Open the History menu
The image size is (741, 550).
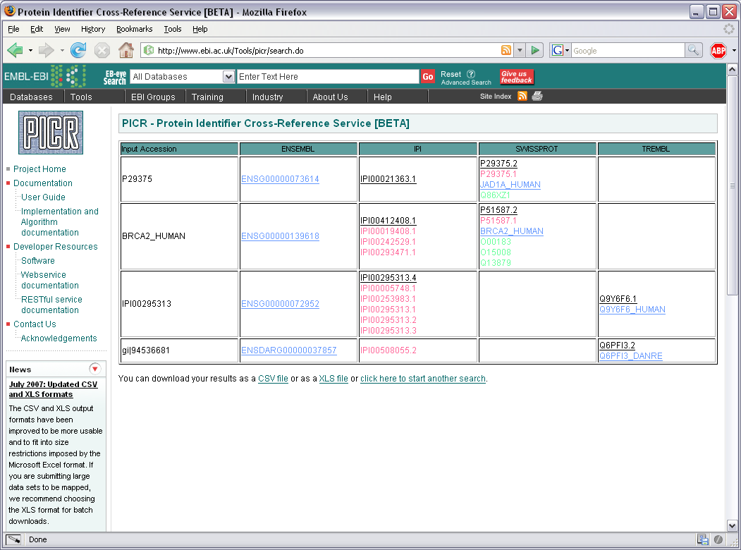(x=92, y=29)
